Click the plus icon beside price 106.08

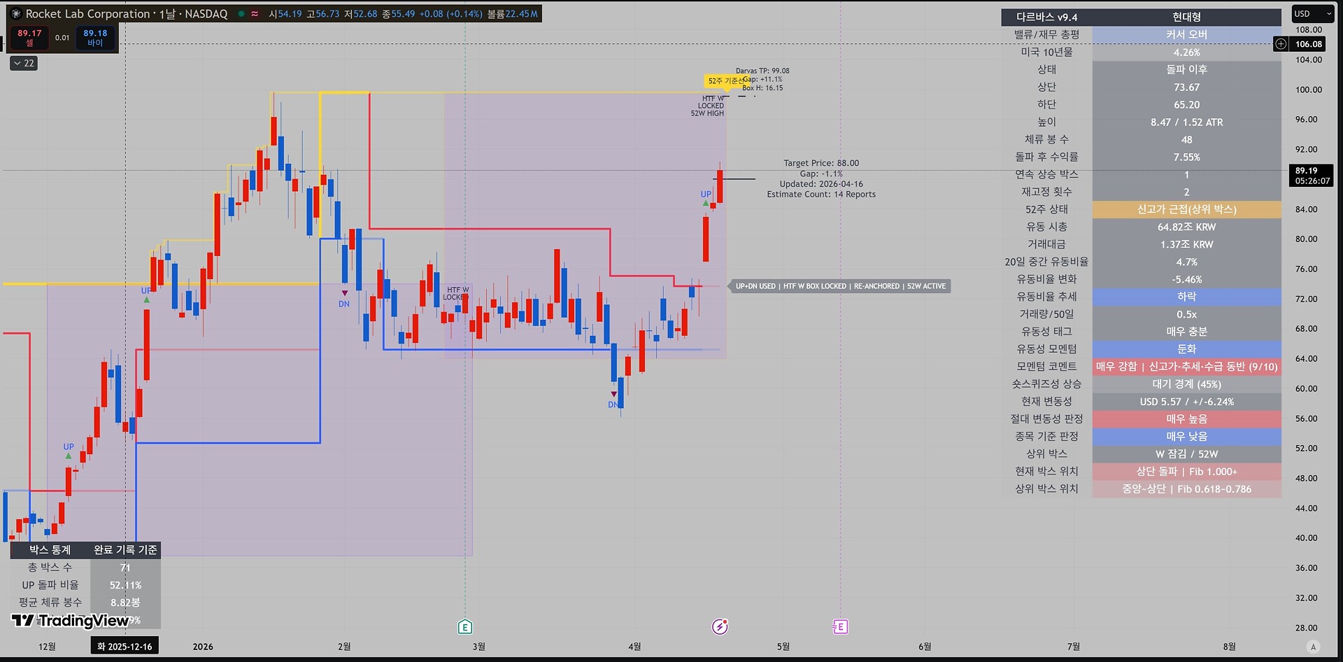point(1281,44)
